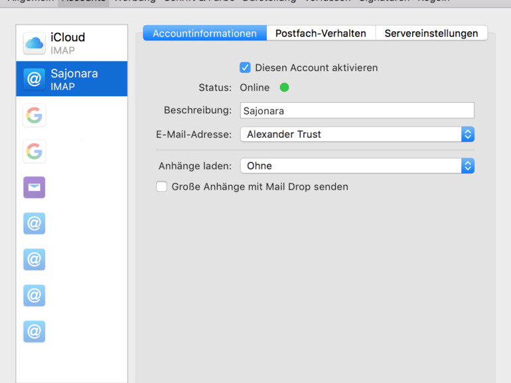Click the Sajonara account name in the sidebar
This screenshot has height=383, width=511.
click(74, 74)
